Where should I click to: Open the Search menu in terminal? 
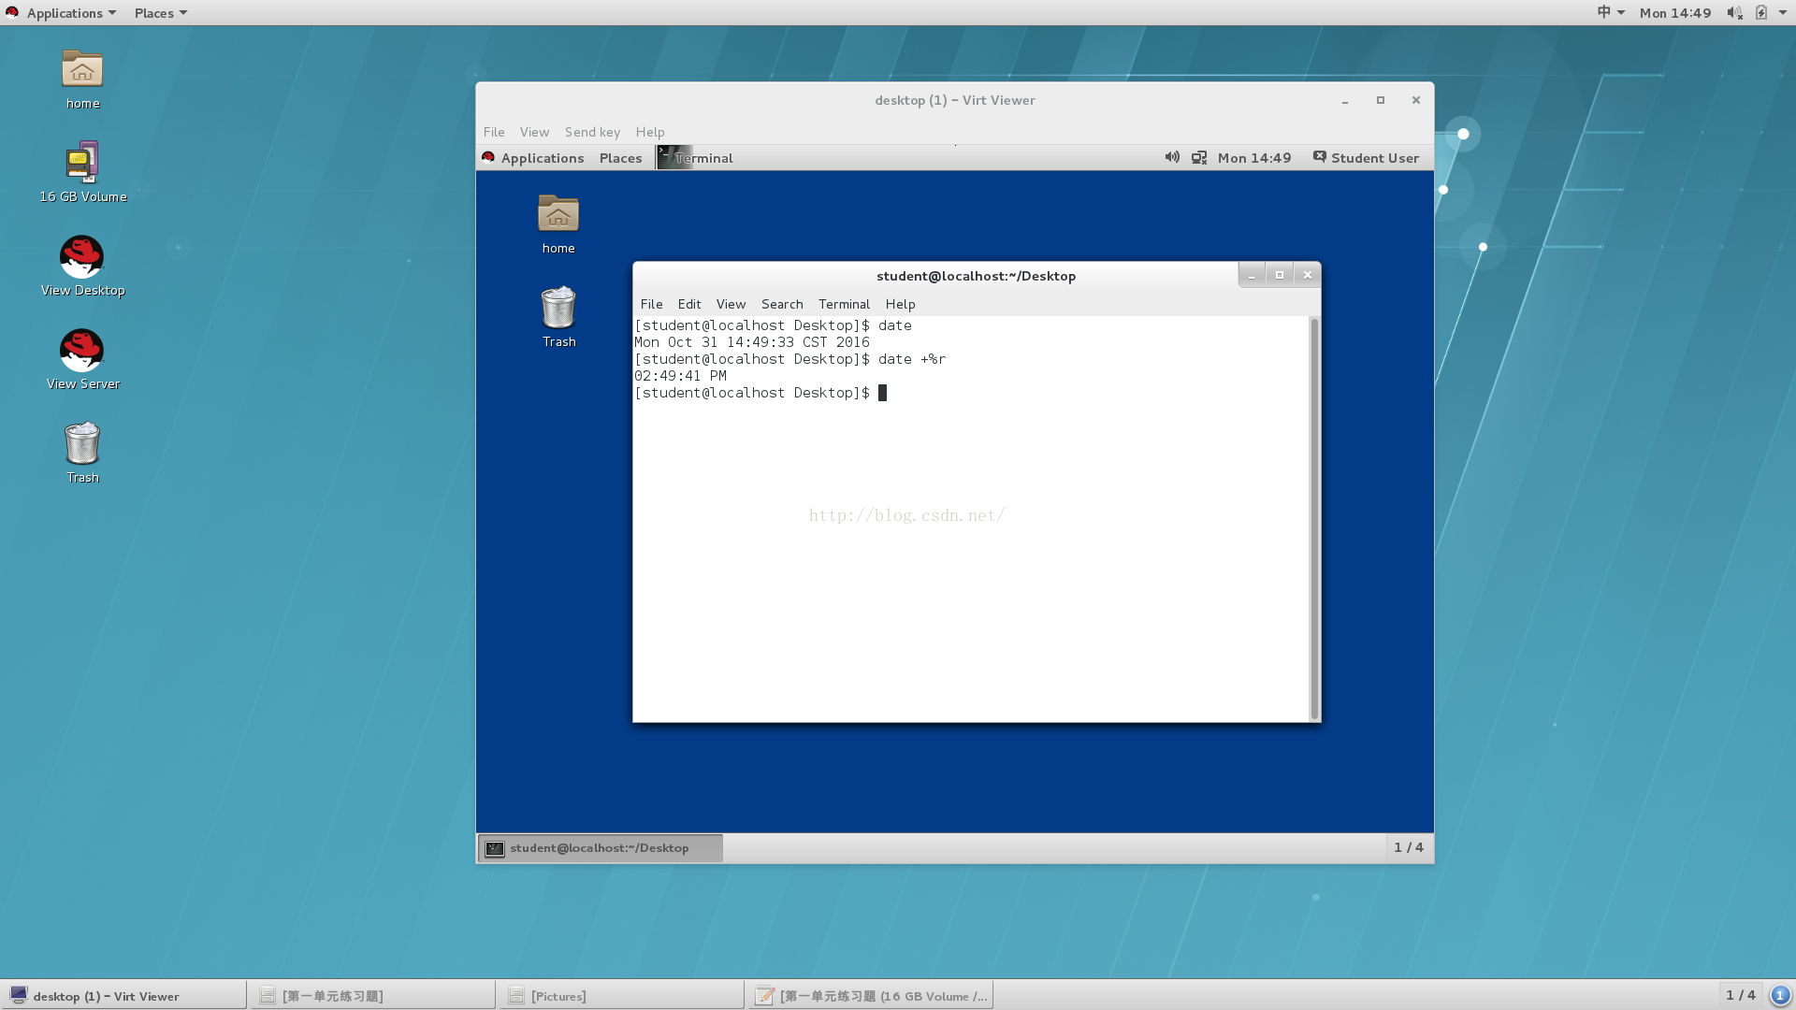pyautogui.click(x=782, y=304)
